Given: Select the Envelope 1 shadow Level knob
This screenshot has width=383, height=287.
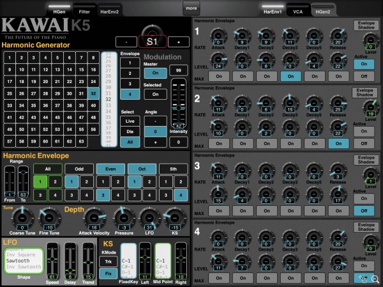Looking at the screenshot, I should point(370,41).
